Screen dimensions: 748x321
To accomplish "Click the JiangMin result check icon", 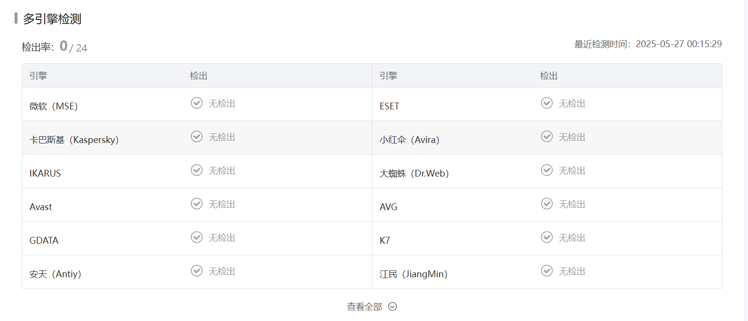I will pyautogui.click(x=547, y=271).
